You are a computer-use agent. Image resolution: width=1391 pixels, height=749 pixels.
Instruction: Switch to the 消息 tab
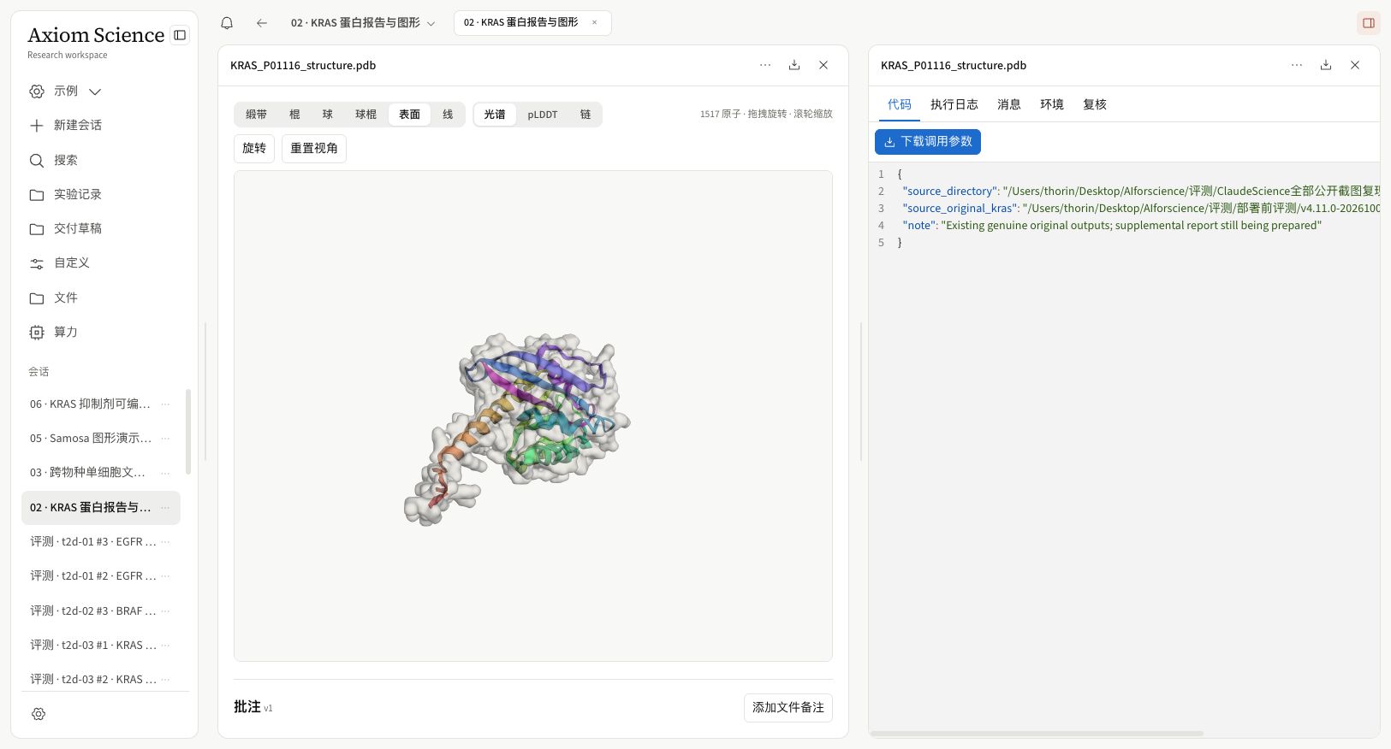click(x=1009, y=104)
